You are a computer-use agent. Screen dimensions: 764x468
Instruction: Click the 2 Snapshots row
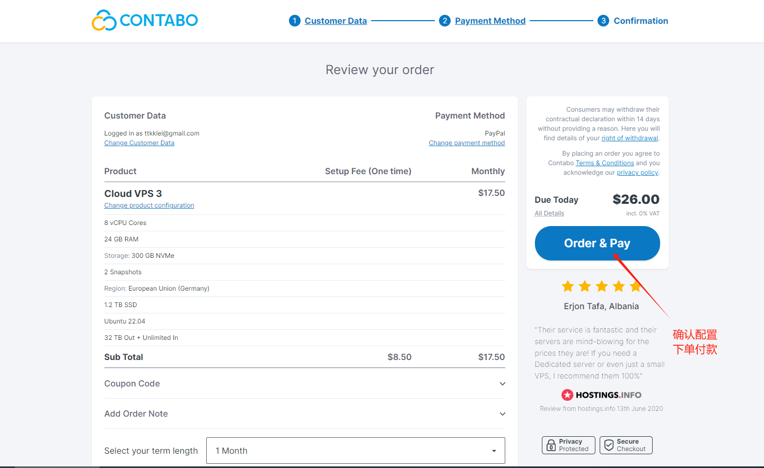coord(305,272)
